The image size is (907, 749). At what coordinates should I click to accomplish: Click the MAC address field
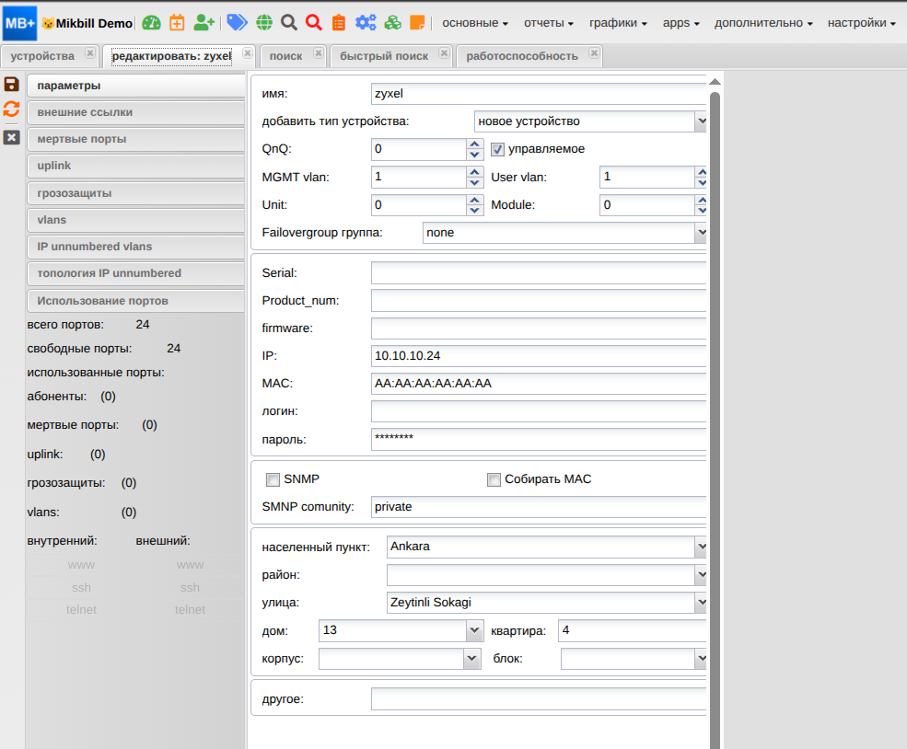tap(539, 384)
